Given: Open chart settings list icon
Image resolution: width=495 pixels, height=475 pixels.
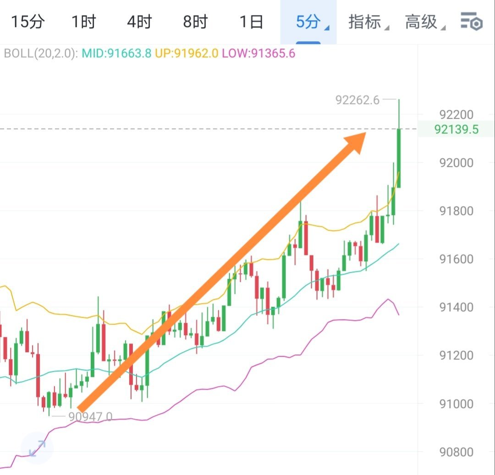Looking at the screenshot, I should click(472, 22).
